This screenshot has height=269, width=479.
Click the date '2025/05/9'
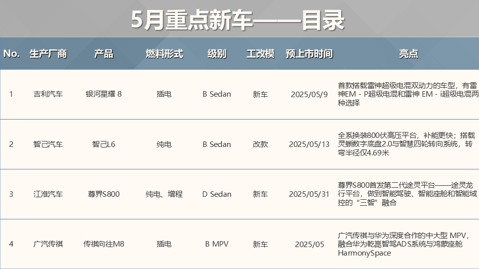point(309,94)
